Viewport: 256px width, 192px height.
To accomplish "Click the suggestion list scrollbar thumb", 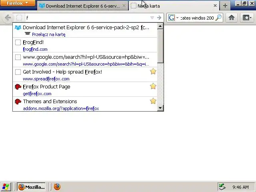I will click(x=160, y=46).
